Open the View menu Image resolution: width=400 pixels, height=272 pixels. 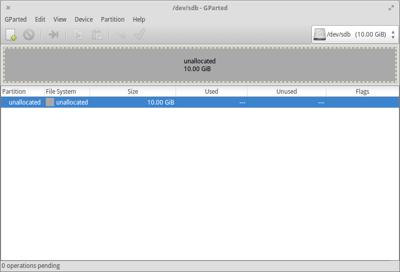click(60, 19)
